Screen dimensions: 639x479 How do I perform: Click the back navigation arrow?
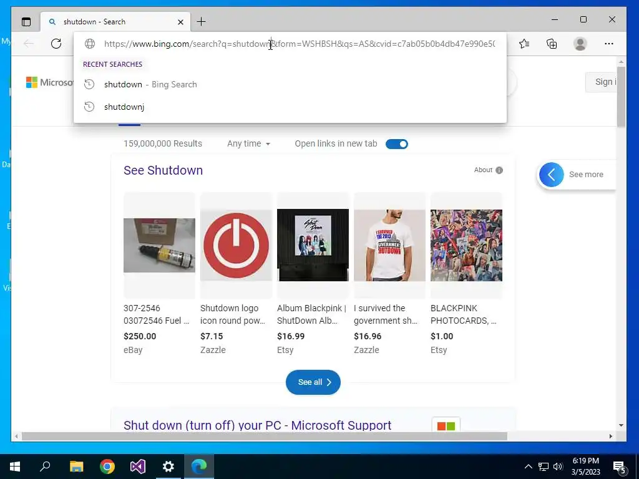(29, 44)
